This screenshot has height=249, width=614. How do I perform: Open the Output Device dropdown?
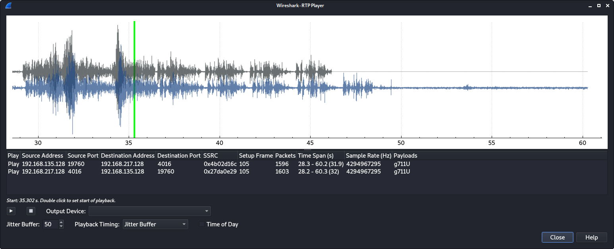pyautogui.click(x=150, y=211)
